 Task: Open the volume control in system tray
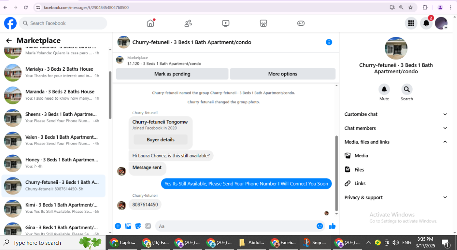coord(395,243)
